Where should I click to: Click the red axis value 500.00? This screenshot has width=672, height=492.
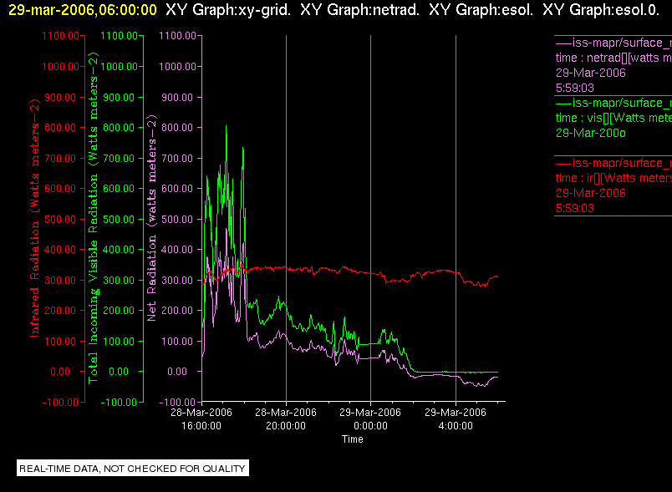pos(60,219)
